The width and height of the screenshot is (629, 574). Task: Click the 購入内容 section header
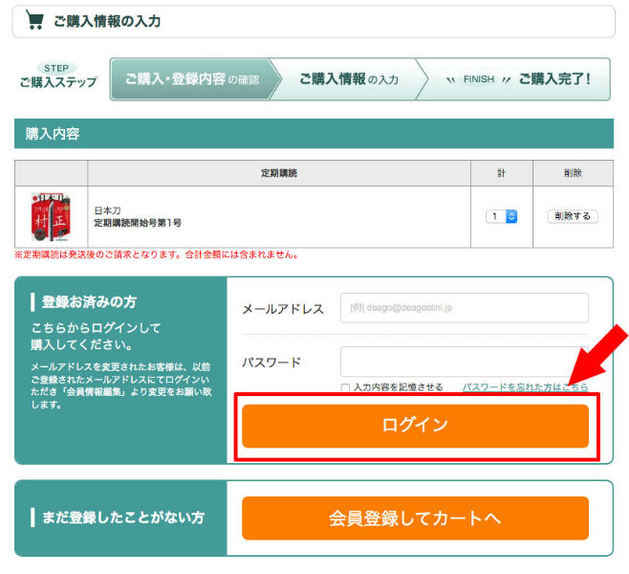point(53,134)
